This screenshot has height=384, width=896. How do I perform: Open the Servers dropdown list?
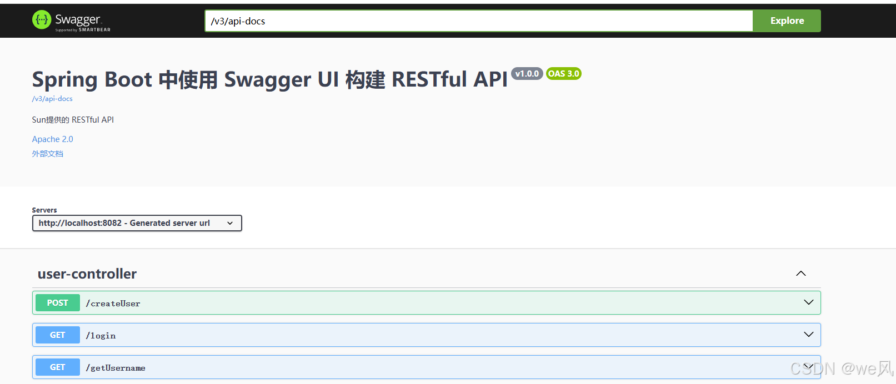[137, 223]
